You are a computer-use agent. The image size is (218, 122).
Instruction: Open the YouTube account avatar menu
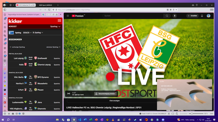pos(208,16)
